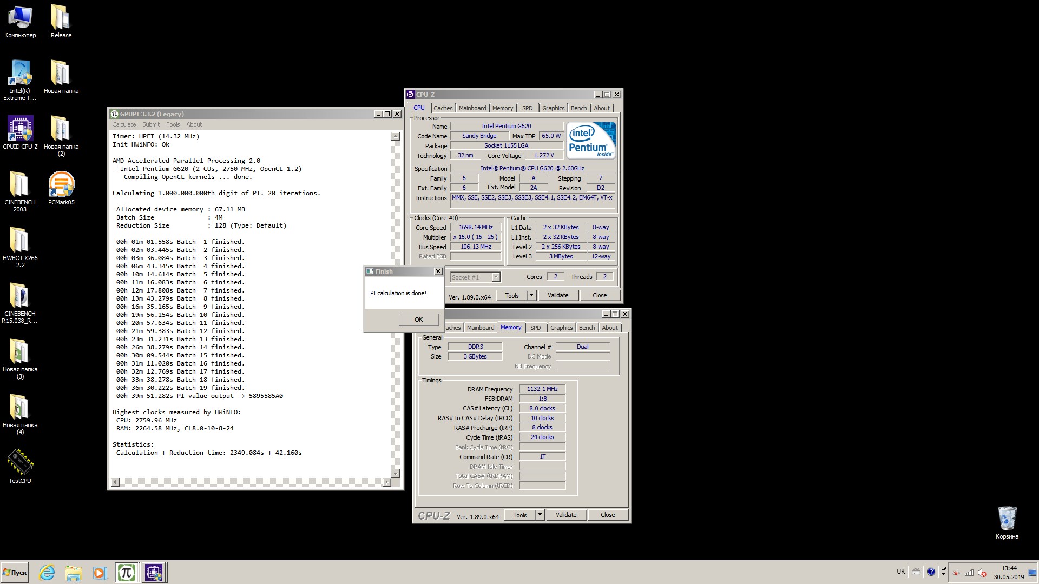
Task: Switch to Caches tab in upper CPU-Z
Action: [x=443, y=108]
